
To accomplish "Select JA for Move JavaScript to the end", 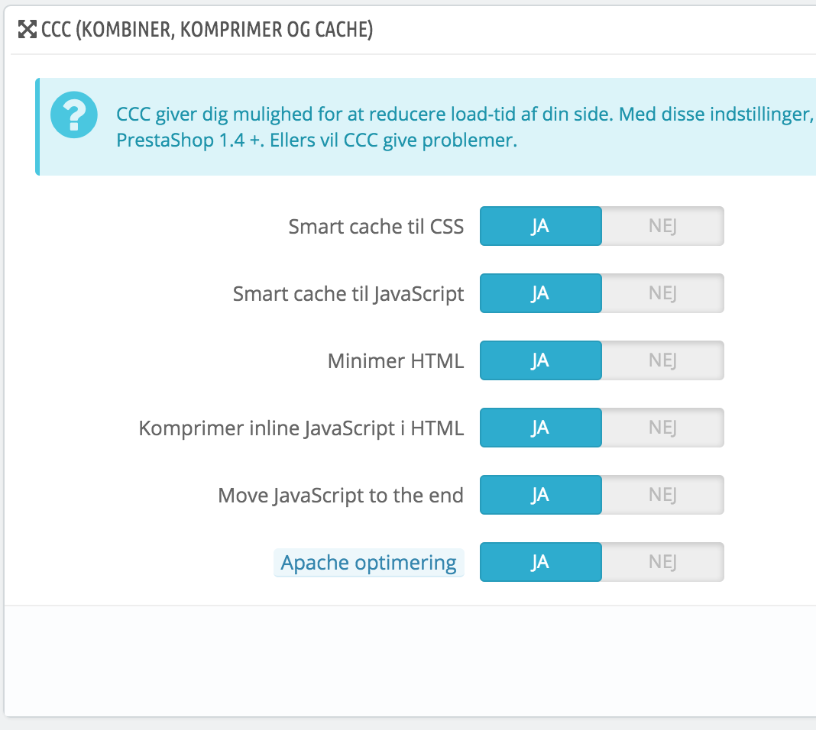I will click(x=540, y=496).
